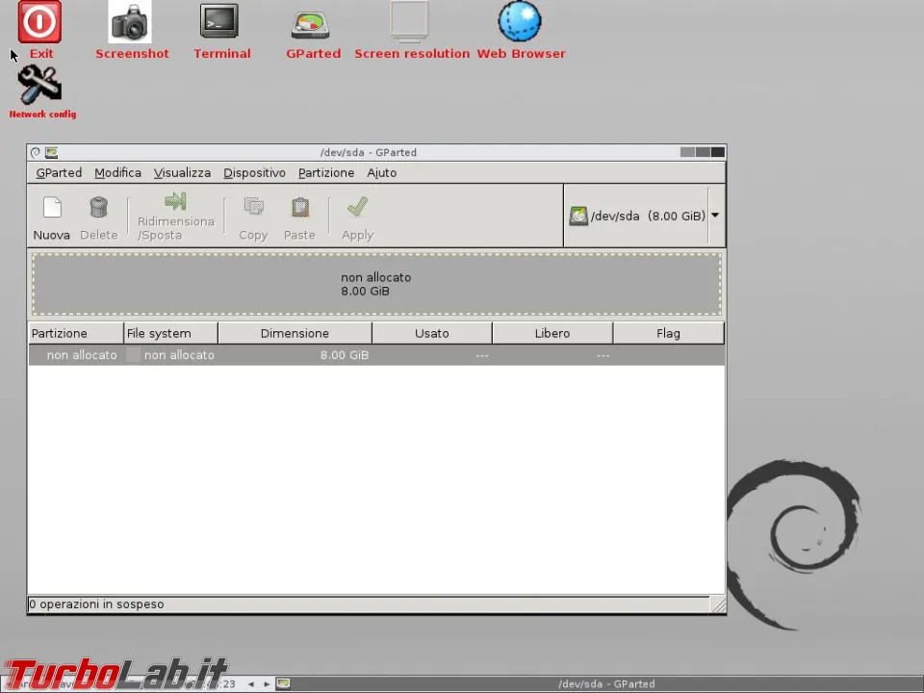Open the Visualizza menu
Screen dimensions: 924x693
tap(182, 172)
